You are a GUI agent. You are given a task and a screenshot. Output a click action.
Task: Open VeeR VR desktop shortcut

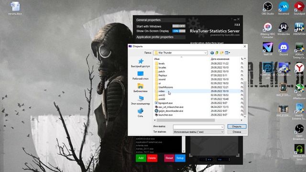click(268, 49)
